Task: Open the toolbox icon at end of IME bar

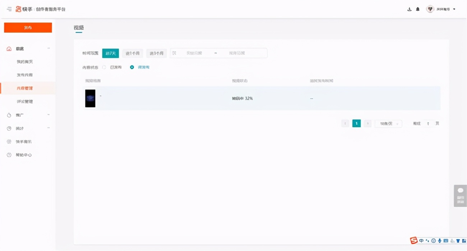Action: (464, 241)
